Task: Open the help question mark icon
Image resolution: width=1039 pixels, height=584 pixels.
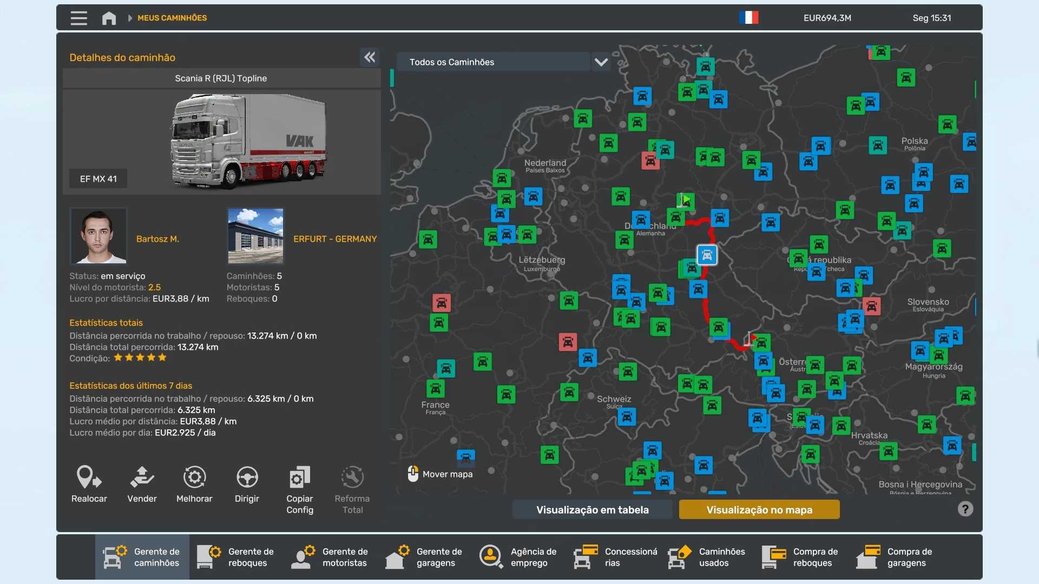Action: [965, 509]
